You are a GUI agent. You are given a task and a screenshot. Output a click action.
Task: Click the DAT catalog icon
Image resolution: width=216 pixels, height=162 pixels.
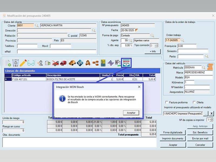(103, 63)
